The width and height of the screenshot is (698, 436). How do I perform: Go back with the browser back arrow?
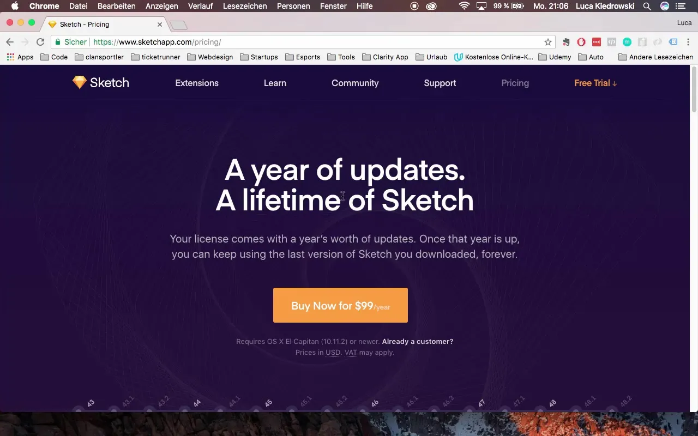pyautogui.click(x=10, y=42)
